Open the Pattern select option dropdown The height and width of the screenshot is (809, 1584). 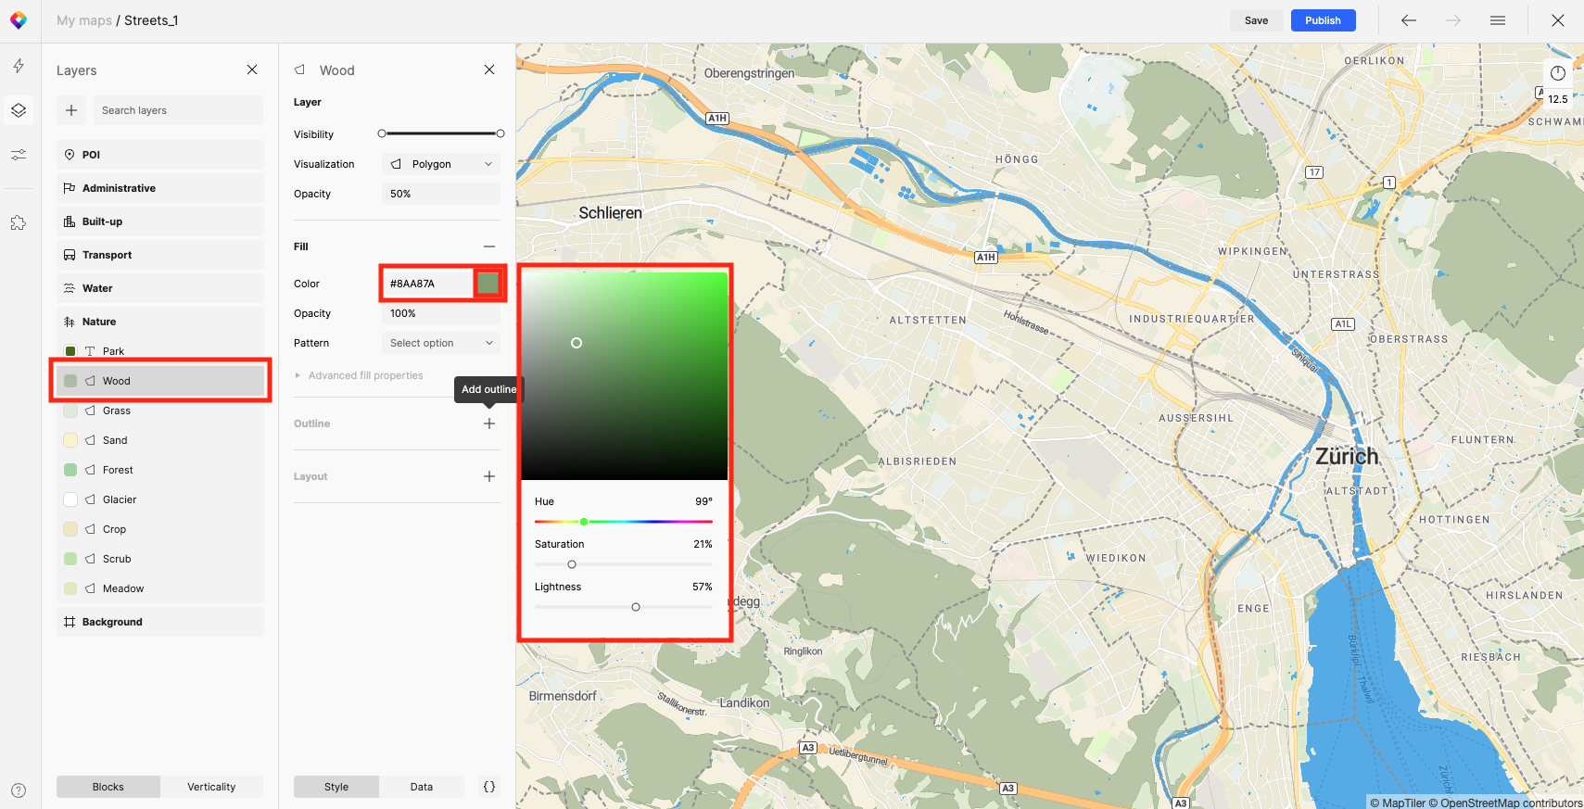pyautogui.click(x=441, y=343)
